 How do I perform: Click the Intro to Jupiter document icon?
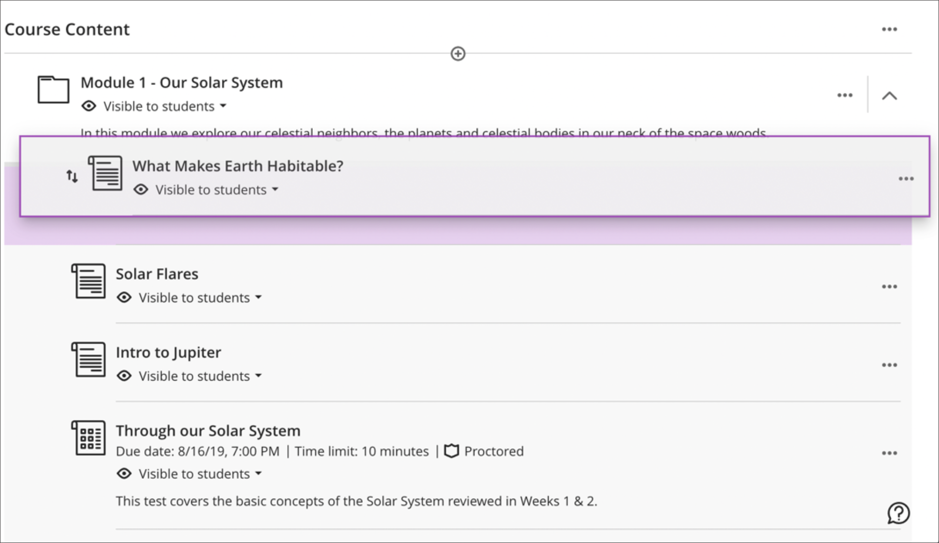[x=89, y=359]
